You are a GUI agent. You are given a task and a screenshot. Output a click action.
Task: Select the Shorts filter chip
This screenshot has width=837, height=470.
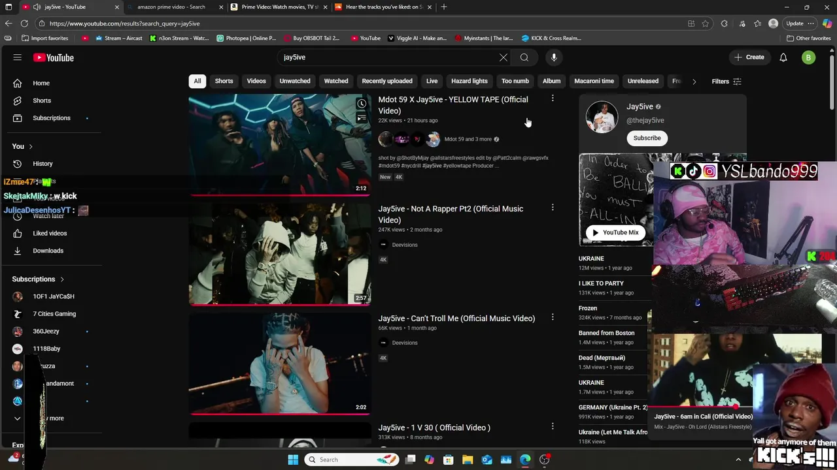(x=224, y=81)
